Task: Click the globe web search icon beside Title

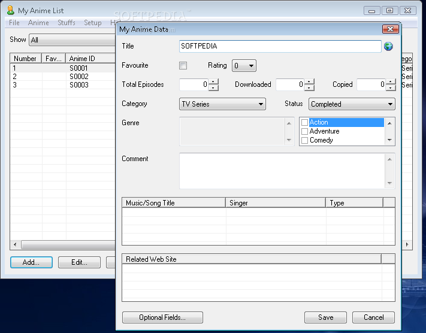Action: pos(388,46)
